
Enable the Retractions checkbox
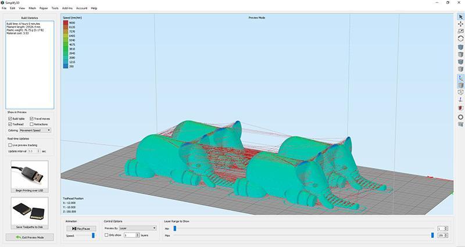[32, 124]
